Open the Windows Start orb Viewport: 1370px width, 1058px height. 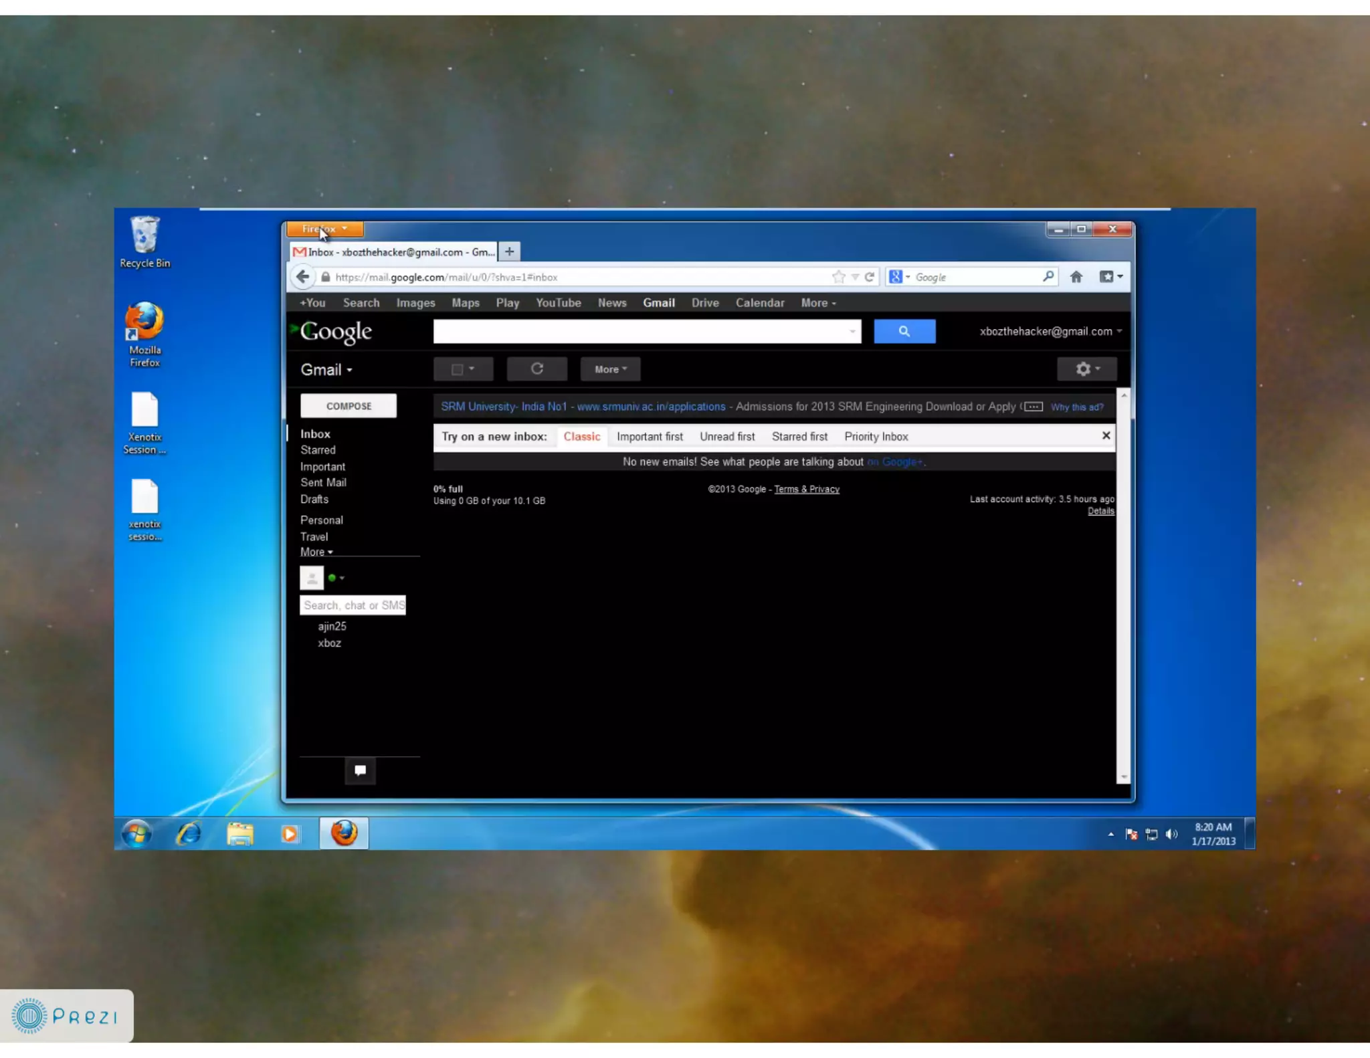pos(137,833)
